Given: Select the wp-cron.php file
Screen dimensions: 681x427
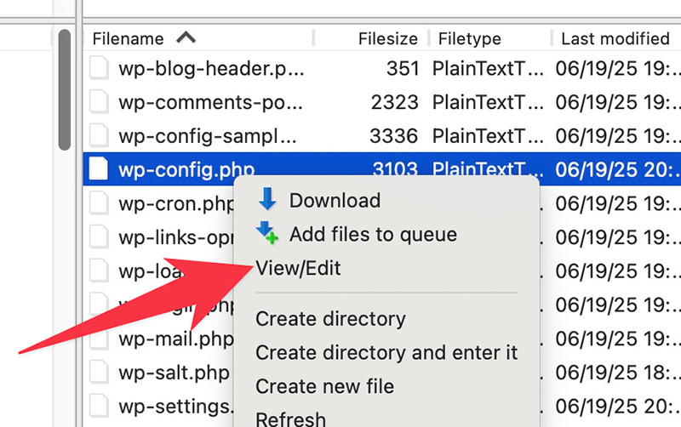Looking at the screenshot, I should [176, 203].
